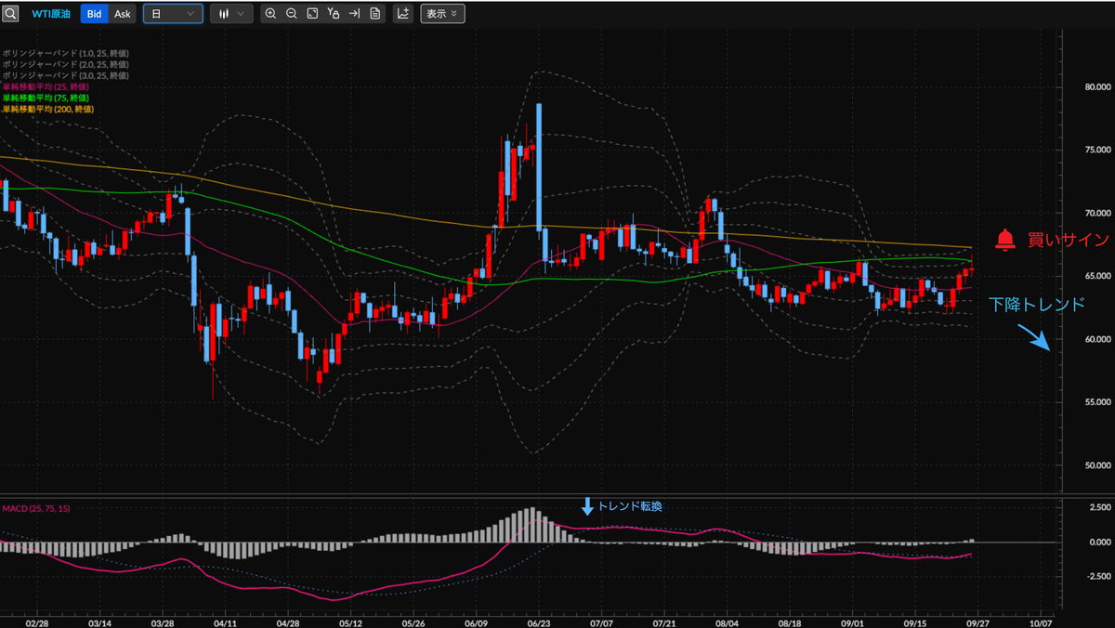This screenshot has height=628, width=1115.
Task: Toggle Y-axis lock icon
Action: [x=334, y=14]
